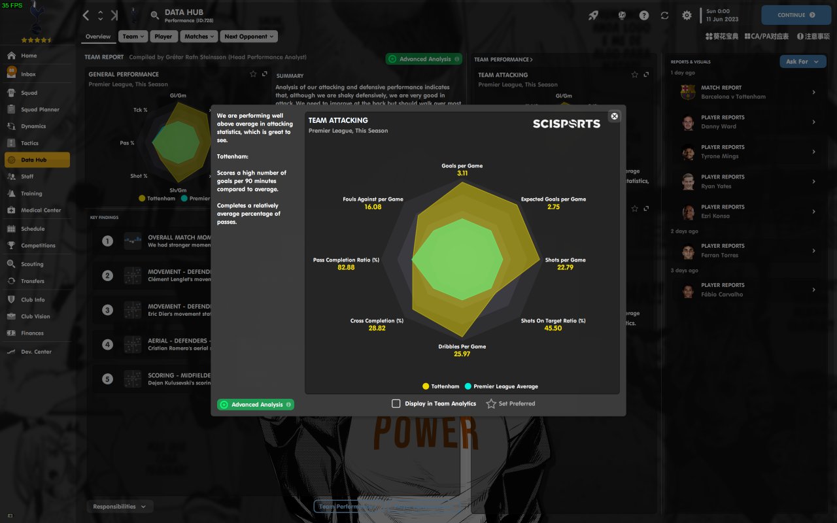The height and width of the screenshot is (523, 837).
Task: Open Club Vision in the sidebar
Action: 37,316
